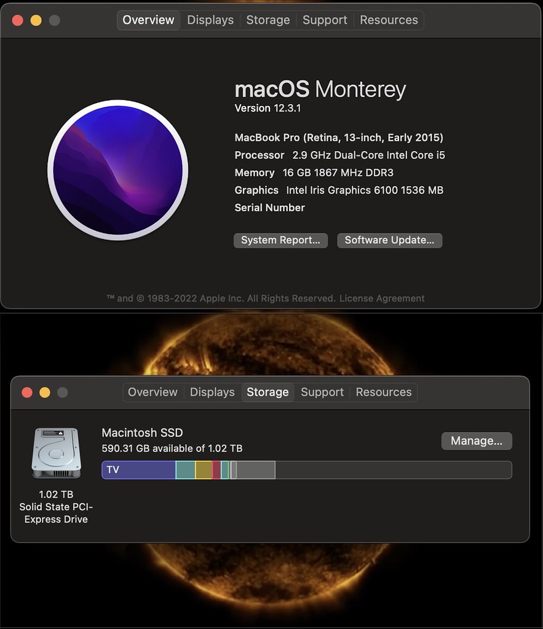
Task: Switch to Displays tab in Overview window
Action: (x=210, y=20)
